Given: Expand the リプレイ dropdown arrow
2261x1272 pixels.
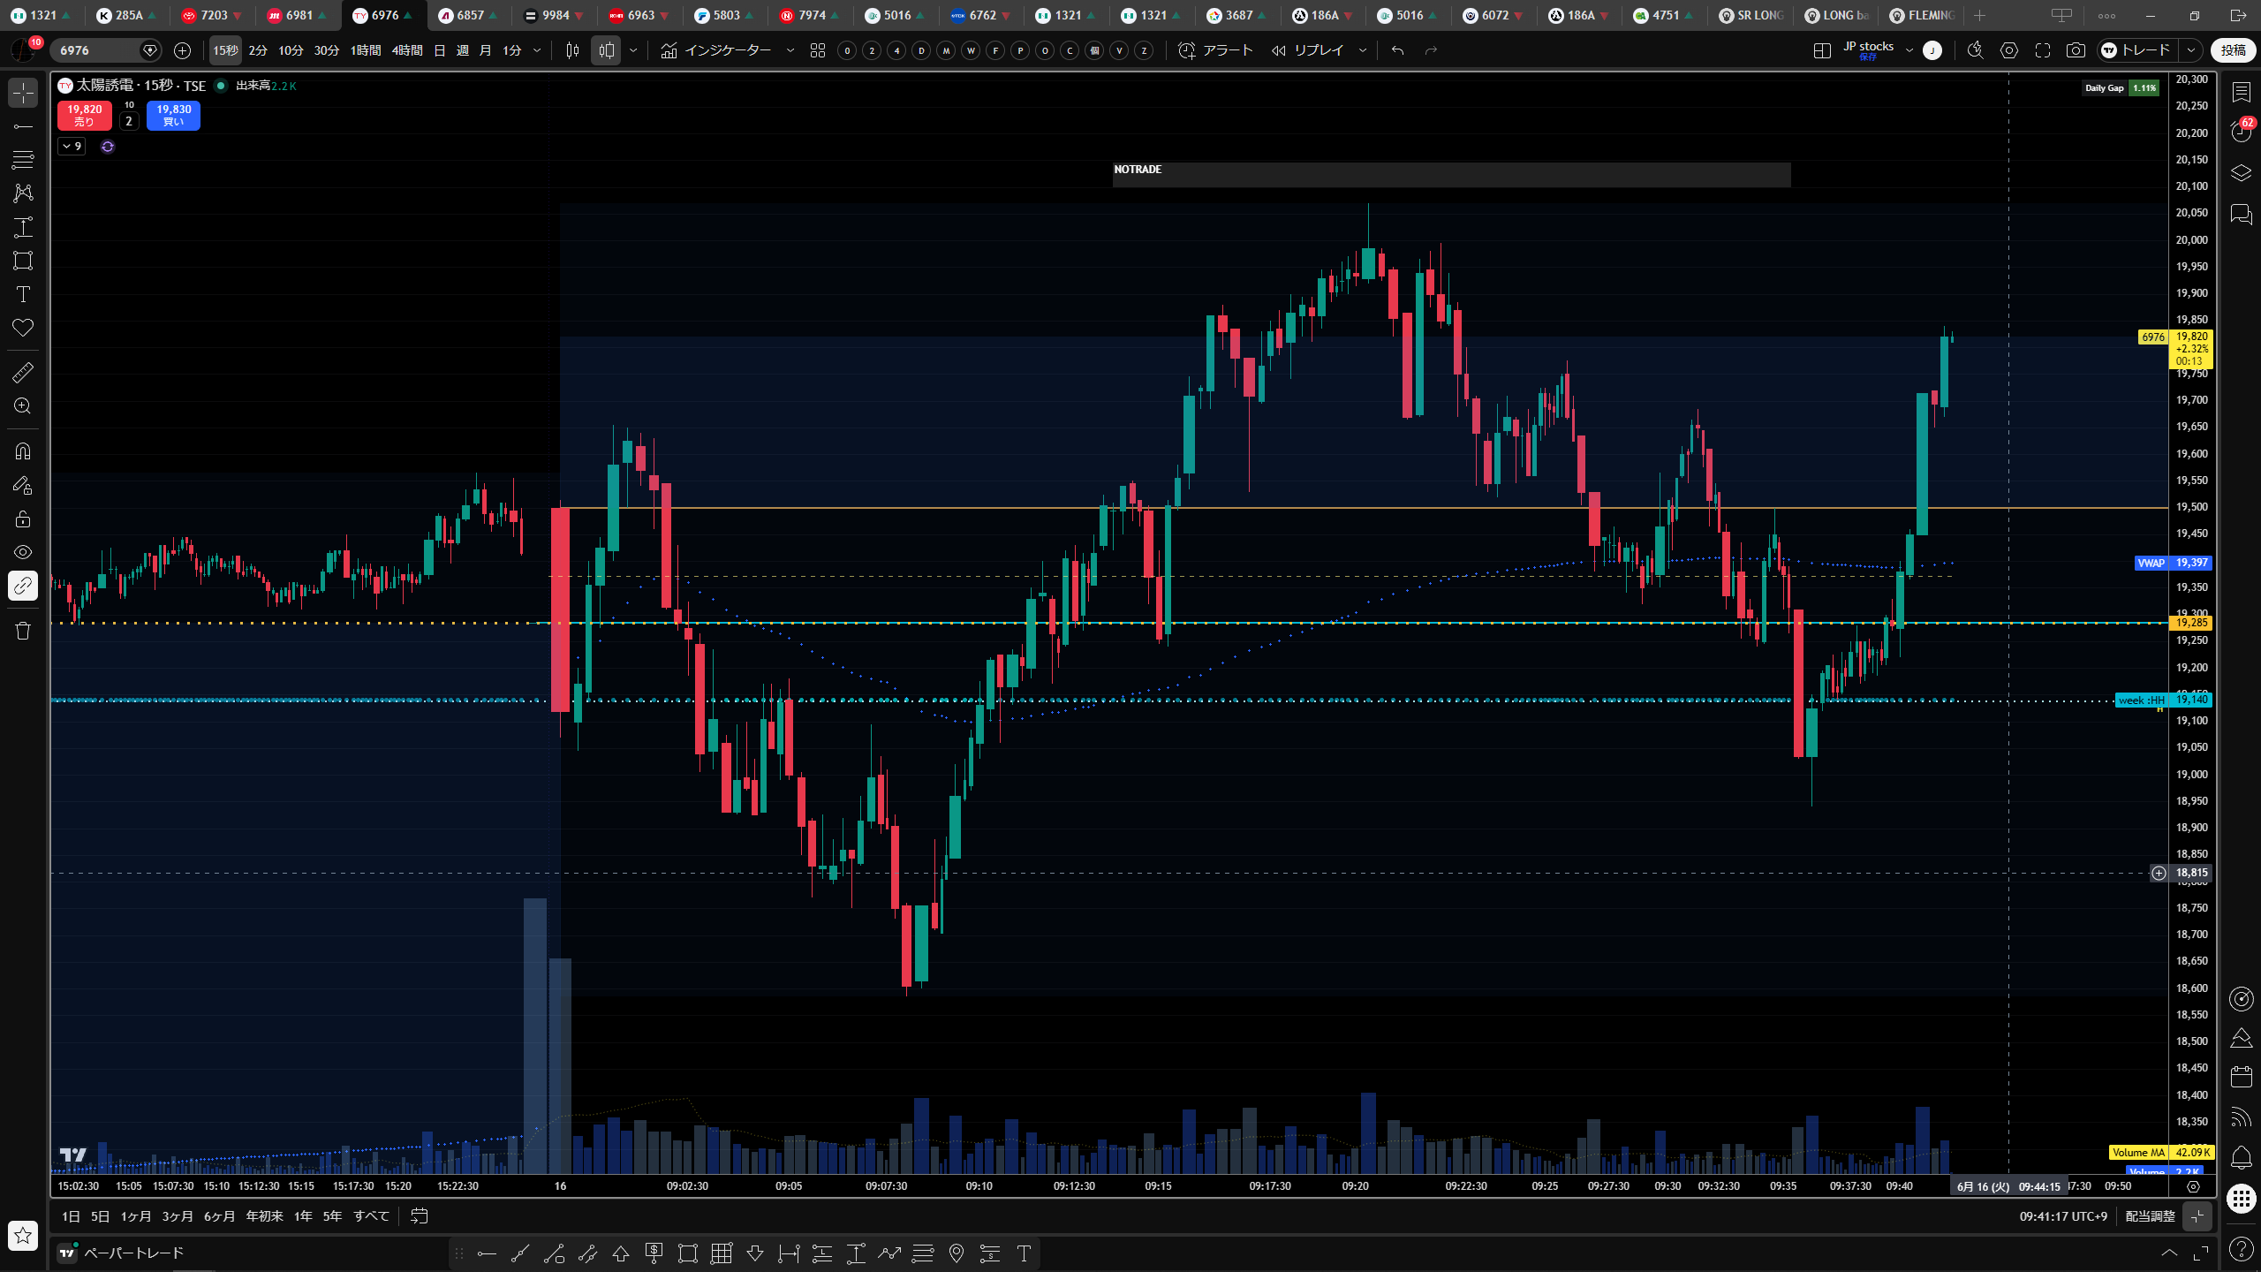Looking at the screenshot, I should [1363, 50].
